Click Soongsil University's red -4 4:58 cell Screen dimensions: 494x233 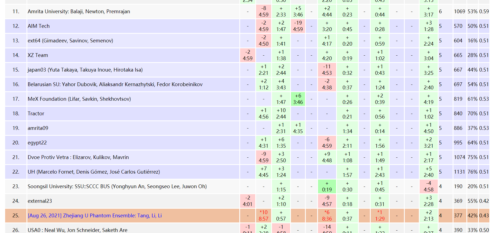tap(428, 187)
